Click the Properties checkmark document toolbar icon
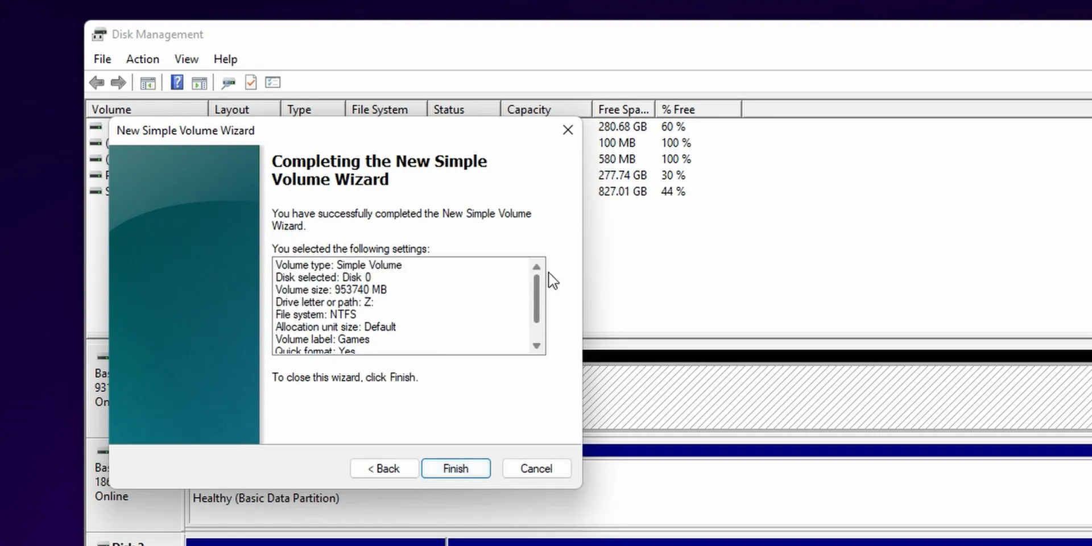Image resolution: width=1092 pixels, height=546 pixels. (x=251, y=82)
